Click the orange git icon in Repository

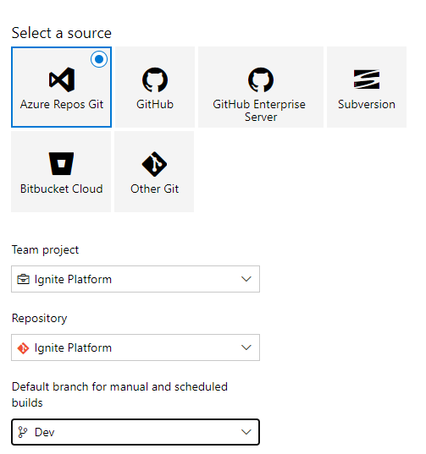(x=23, y=348)
